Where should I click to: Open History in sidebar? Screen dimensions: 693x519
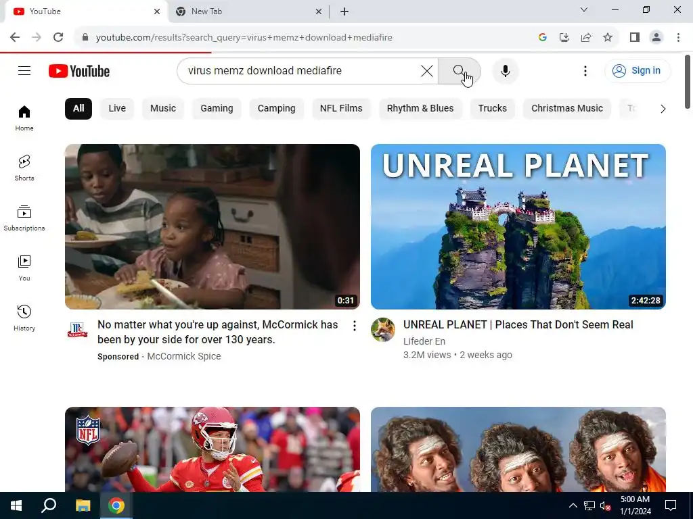click(x=24, y=318)
